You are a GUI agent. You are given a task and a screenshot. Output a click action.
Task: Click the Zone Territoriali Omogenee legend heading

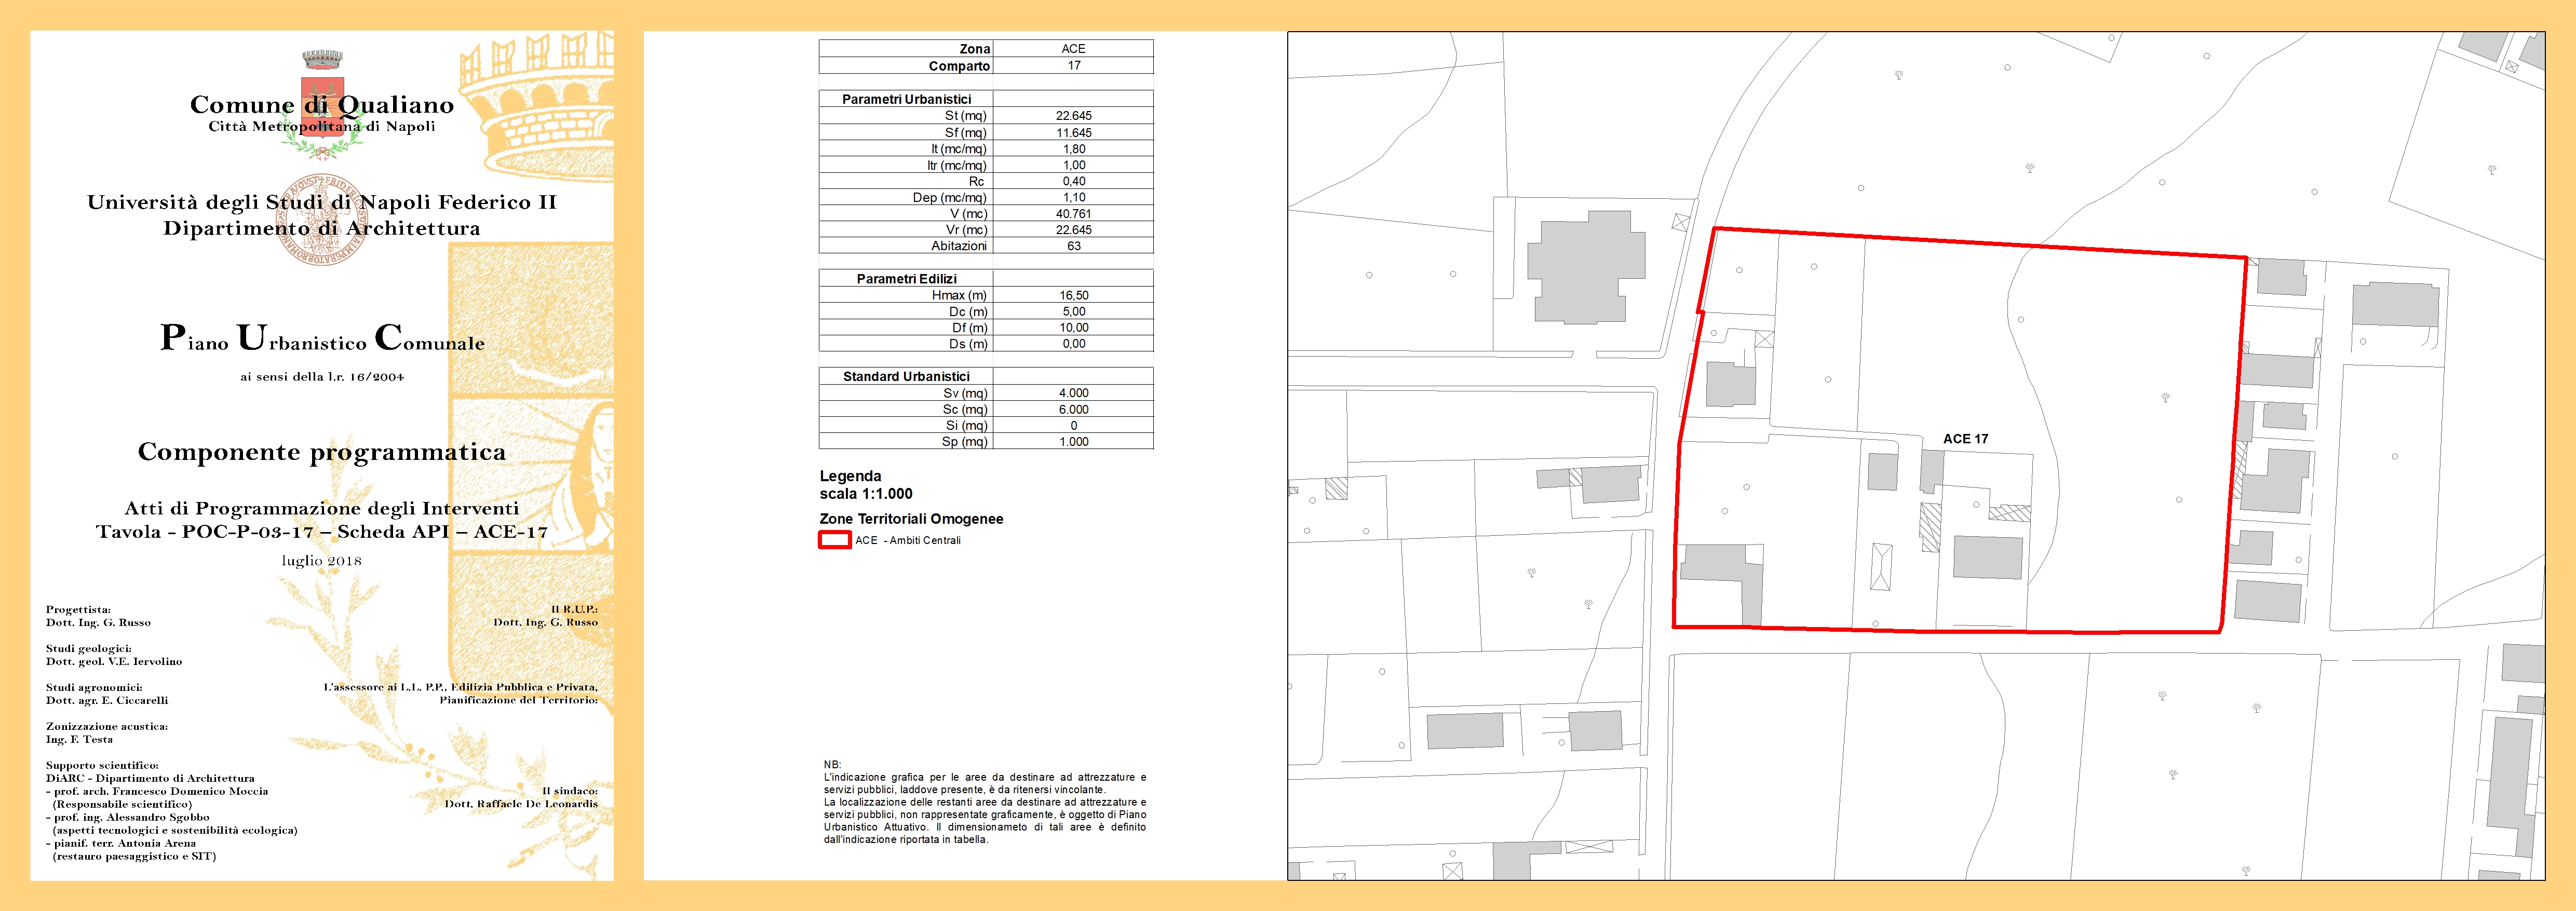point(910,519)
